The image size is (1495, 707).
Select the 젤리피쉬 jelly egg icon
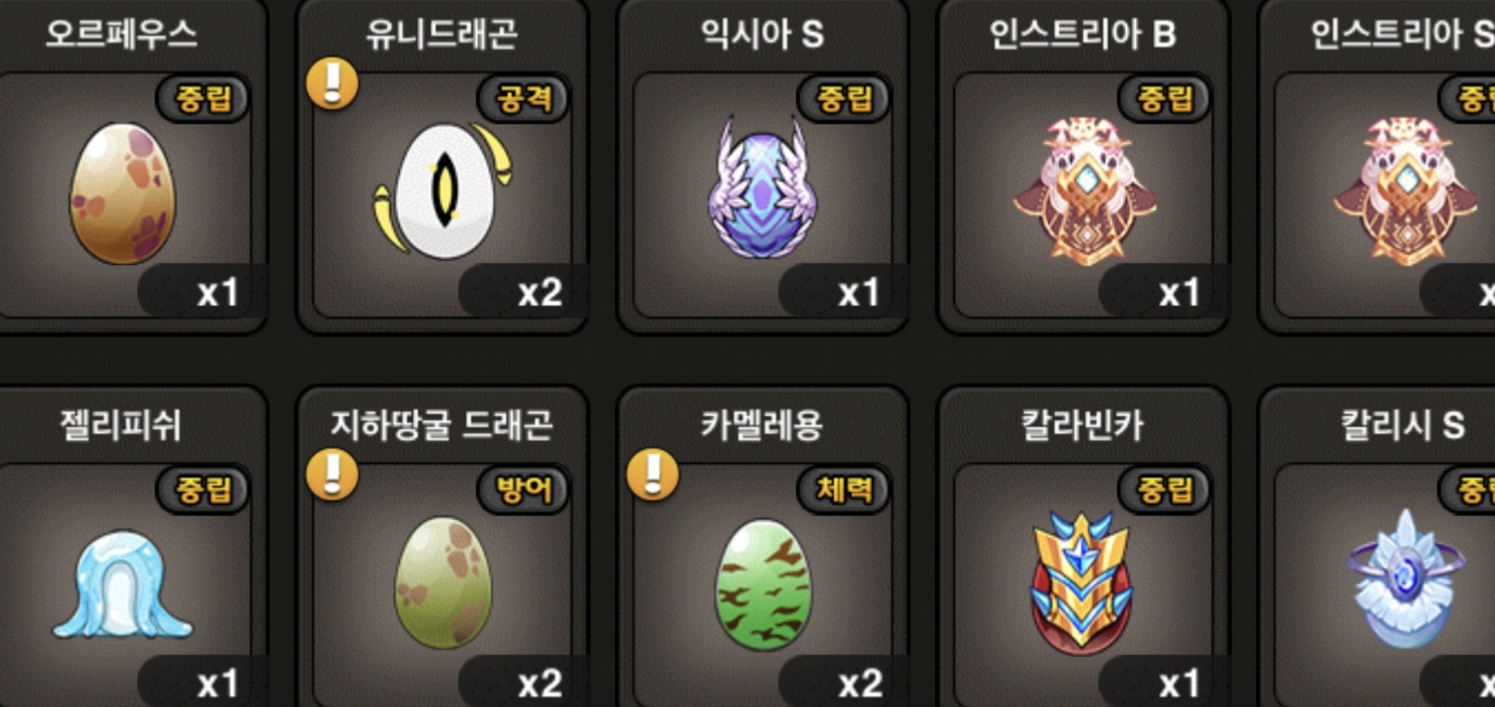click(122, 576)
